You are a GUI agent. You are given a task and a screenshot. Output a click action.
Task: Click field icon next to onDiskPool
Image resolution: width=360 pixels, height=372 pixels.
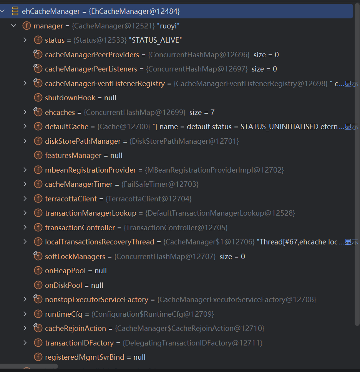(38, 285)
